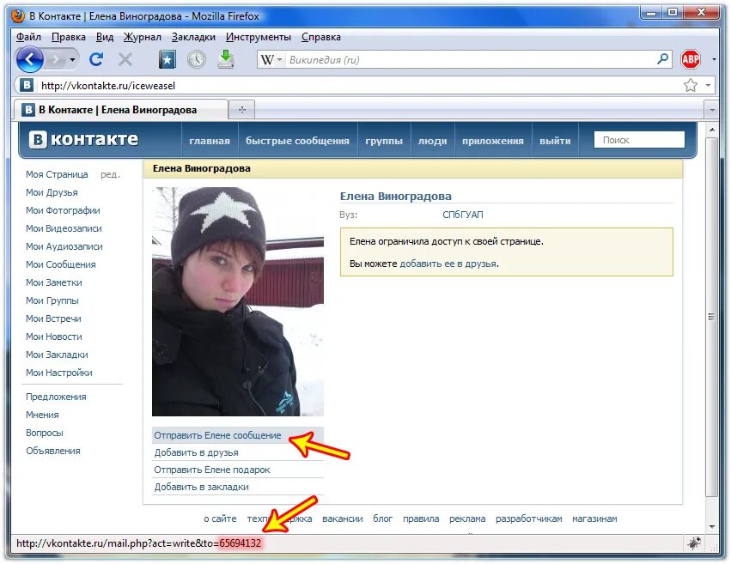Viewport: 731px width, 564px height.
Task: Open Мои Аудиозаписи in sidebar
Action: [x=64, y=246]
